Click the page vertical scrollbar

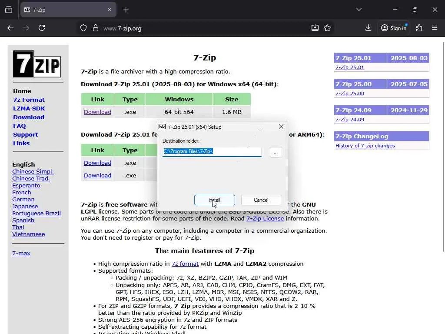click(443, 147)
